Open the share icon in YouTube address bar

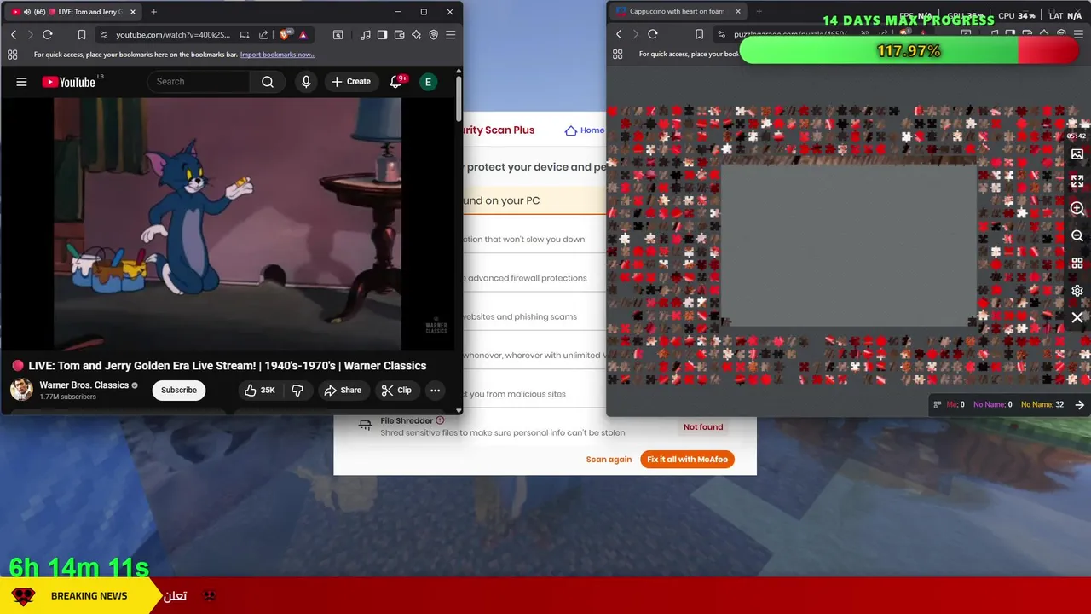263,35
